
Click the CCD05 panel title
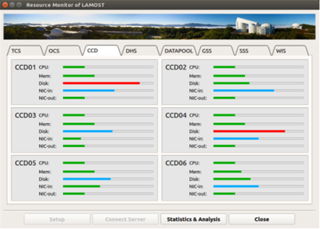click(25, 163)
